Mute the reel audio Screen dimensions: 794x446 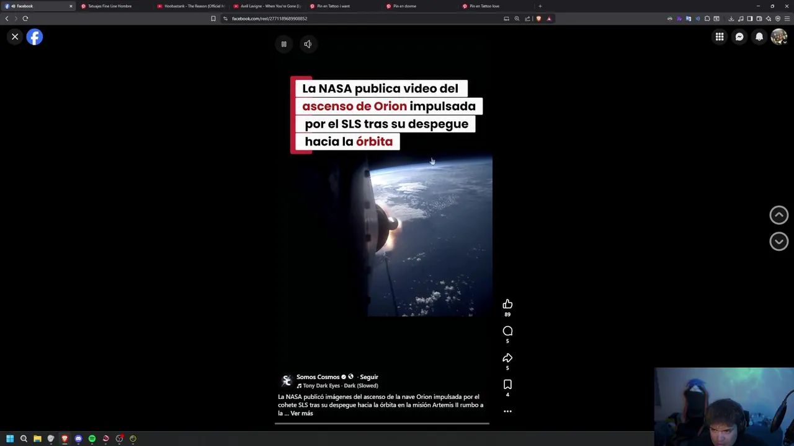click(308, 44)
